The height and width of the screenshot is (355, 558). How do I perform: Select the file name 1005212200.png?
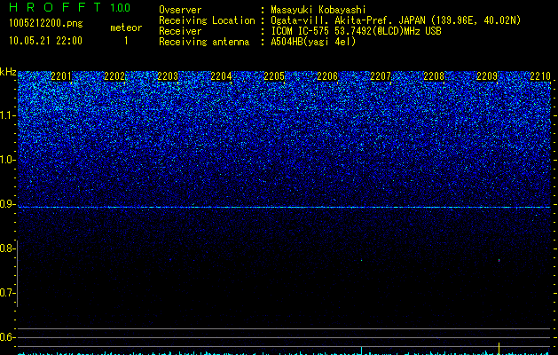point(45,23)
